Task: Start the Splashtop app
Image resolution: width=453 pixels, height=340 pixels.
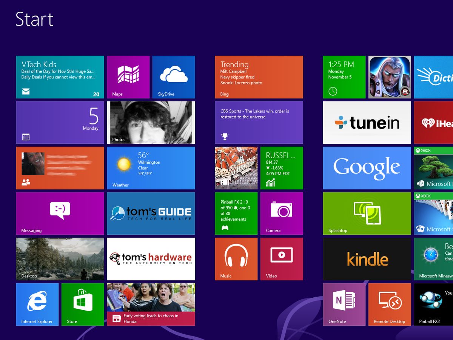Action: 367,213
